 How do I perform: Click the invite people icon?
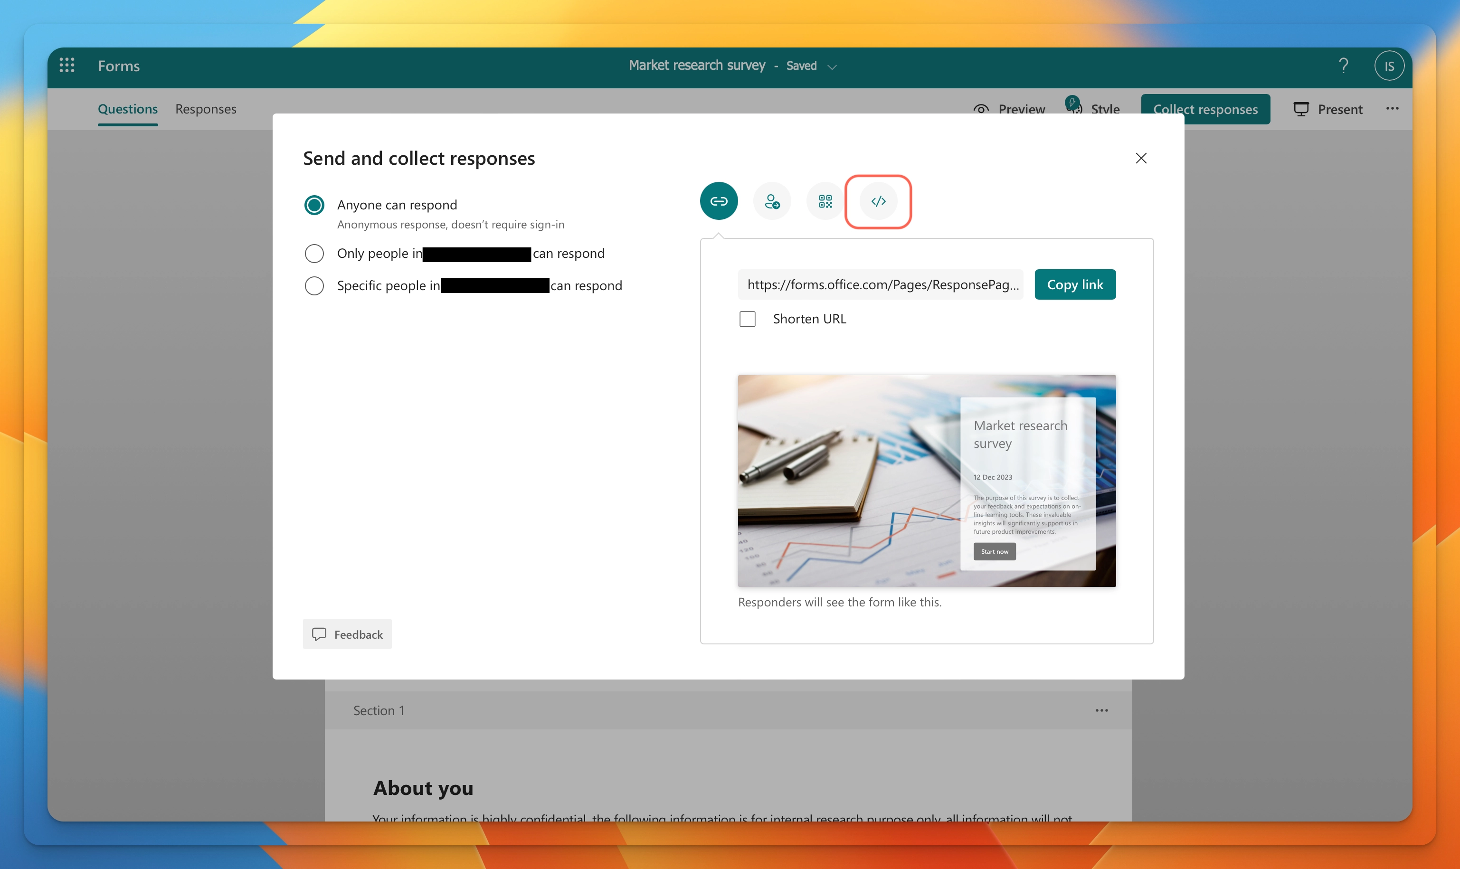(x=772, y=201)
